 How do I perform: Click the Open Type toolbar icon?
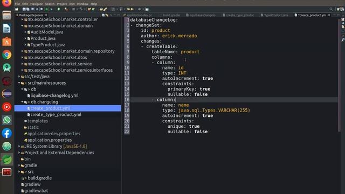(x=101, y=9)
